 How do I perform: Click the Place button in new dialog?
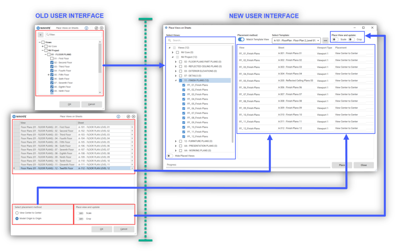coord(341,165)
